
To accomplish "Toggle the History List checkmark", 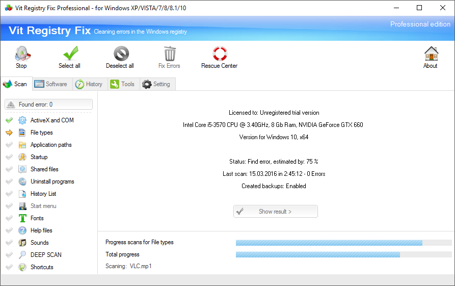I will pos(9,194).
